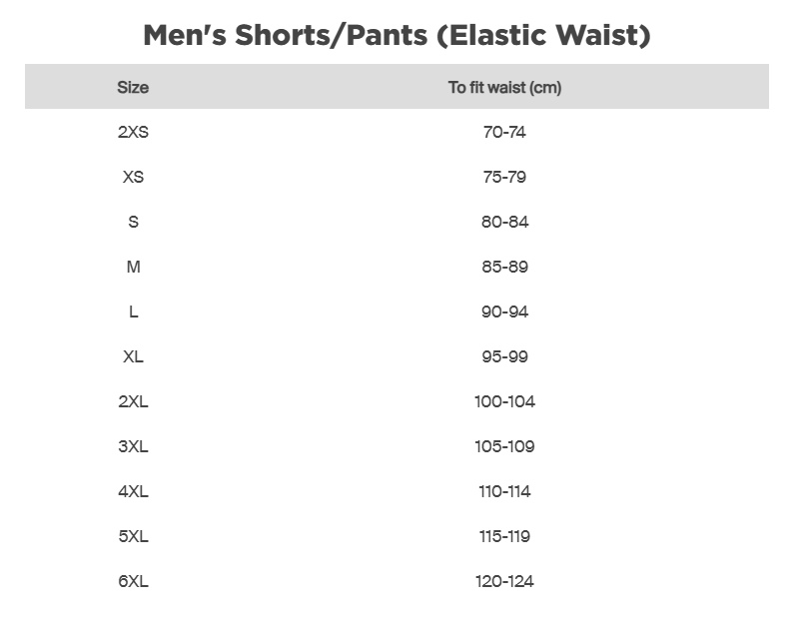The height and width of the screenshot is (628, 796).
Task: Click the S size row label
Action: pos(133,222)
